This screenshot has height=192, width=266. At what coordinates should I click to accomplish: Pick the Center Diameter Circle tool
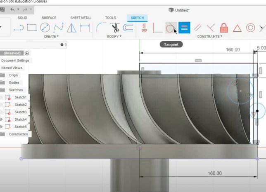[45, 28]
